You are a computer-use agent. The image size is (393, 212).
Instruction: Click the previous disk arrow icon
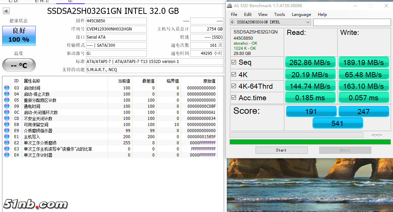[x=6, y=11]
